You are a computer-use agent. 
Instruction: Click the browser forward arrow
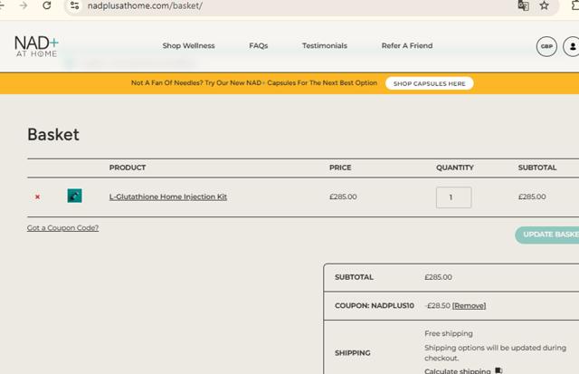tap(23, 5)
